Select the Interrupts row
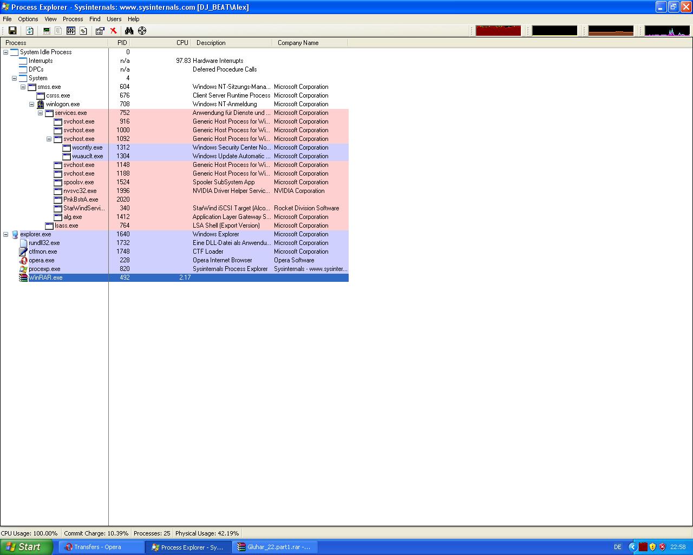This screenshot has width=693, height=555. click(x=174, y=61)
